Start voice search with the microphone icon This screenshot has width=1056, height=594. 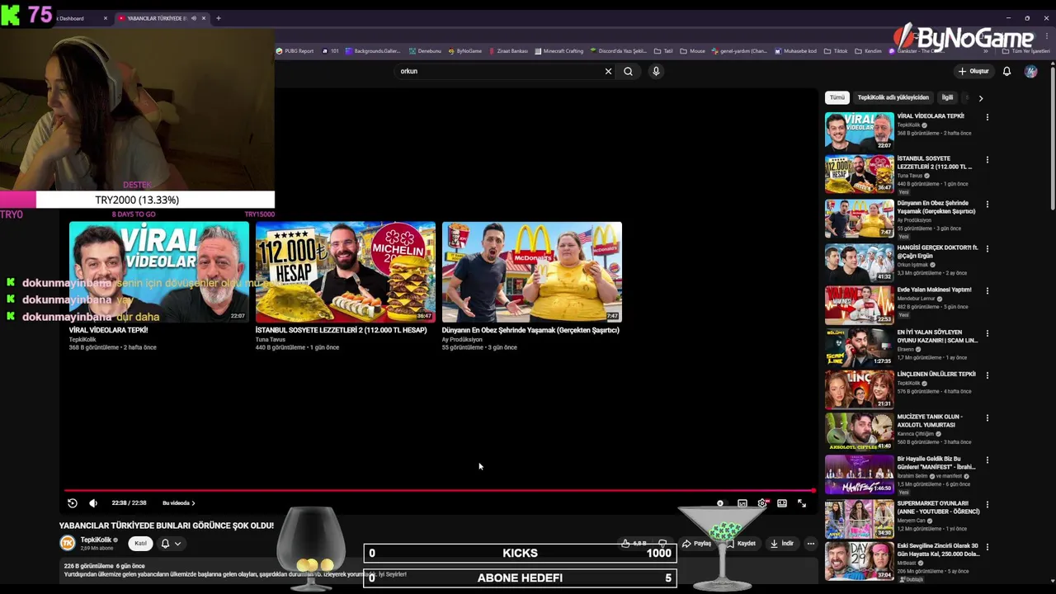(x=656, y=71)
